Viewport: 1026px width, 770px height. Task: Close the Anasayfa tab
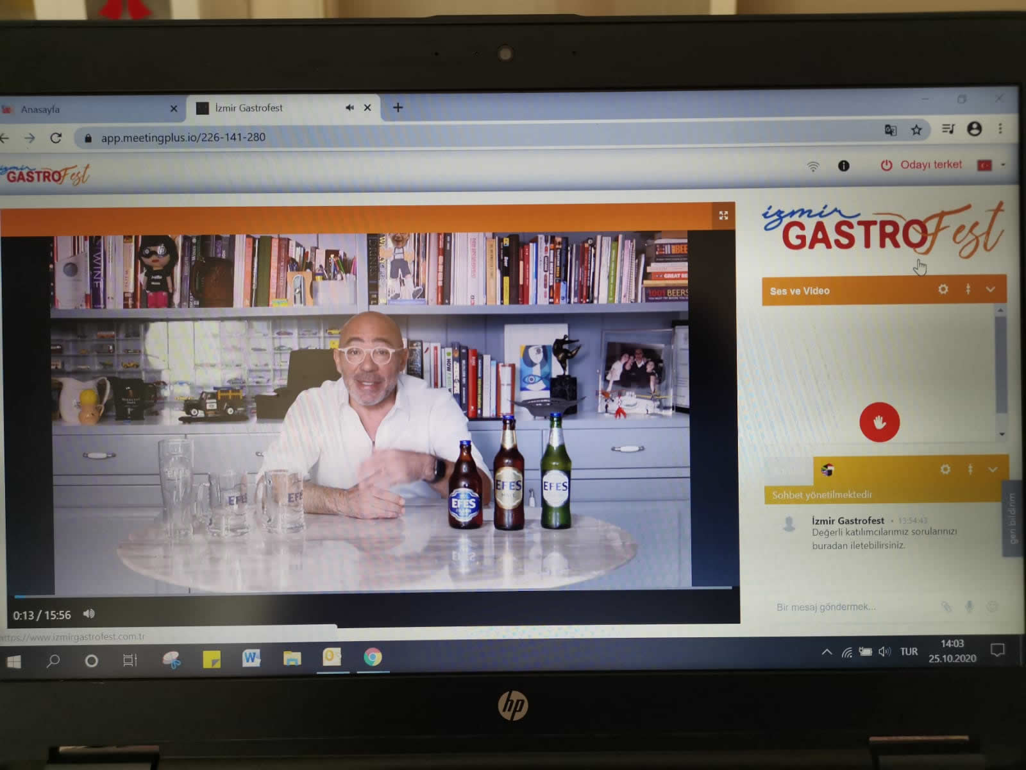pyautogui.click(x=174, y=109)
